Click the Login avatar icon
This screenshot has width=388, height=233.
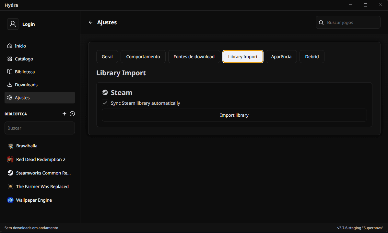pos(13,24)
